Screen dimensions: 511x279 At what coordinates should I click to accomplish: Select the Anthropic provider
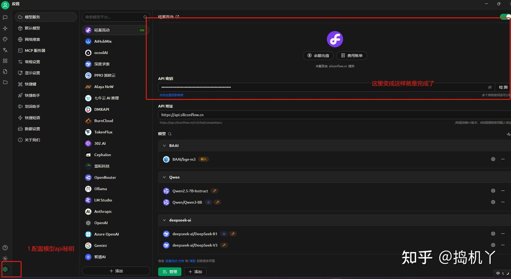[x=116, y=212]
